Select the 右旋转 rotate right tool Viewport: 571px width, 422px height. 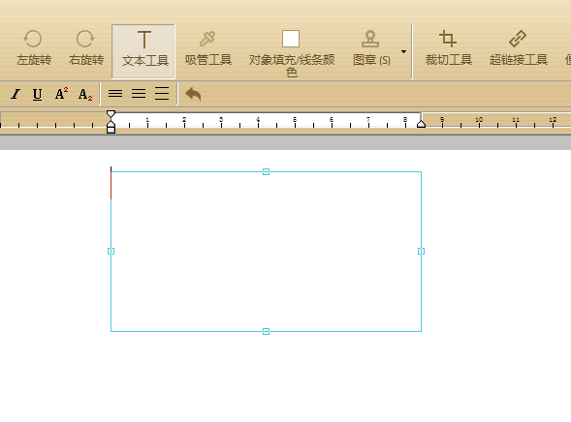pos(86,48)
